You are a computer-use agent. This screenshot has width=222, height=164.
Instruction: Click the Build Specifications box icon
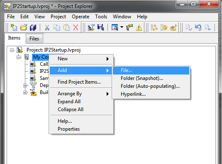tap(33, 92)
